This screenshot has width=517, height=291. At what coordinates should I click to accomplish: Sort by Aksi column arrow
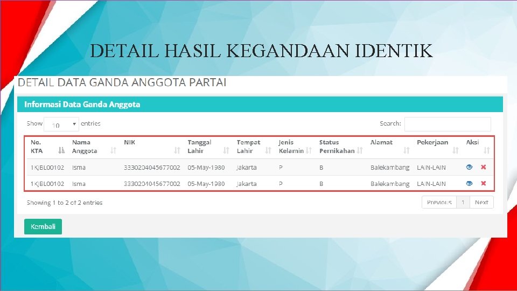coord(487,150)
